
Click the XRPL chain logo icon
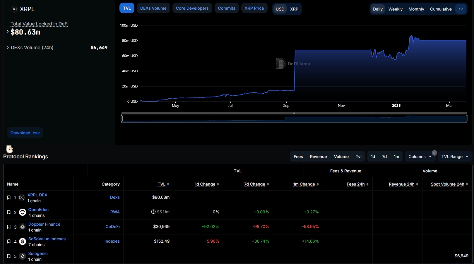pos(14,9)
